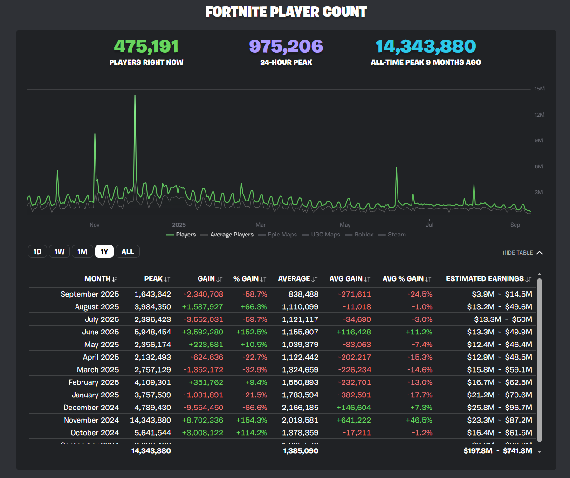Click the 475,191 players right now value
The height and width of the screenshot is (478, 570).
point(146,46)
